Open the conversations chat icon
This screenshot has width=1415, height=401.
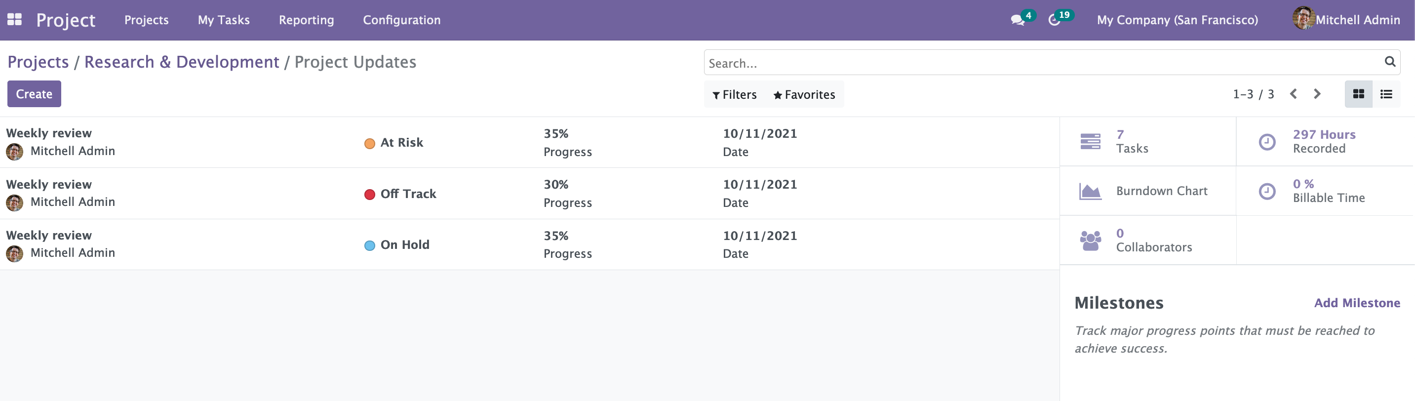click(1017, 20)
